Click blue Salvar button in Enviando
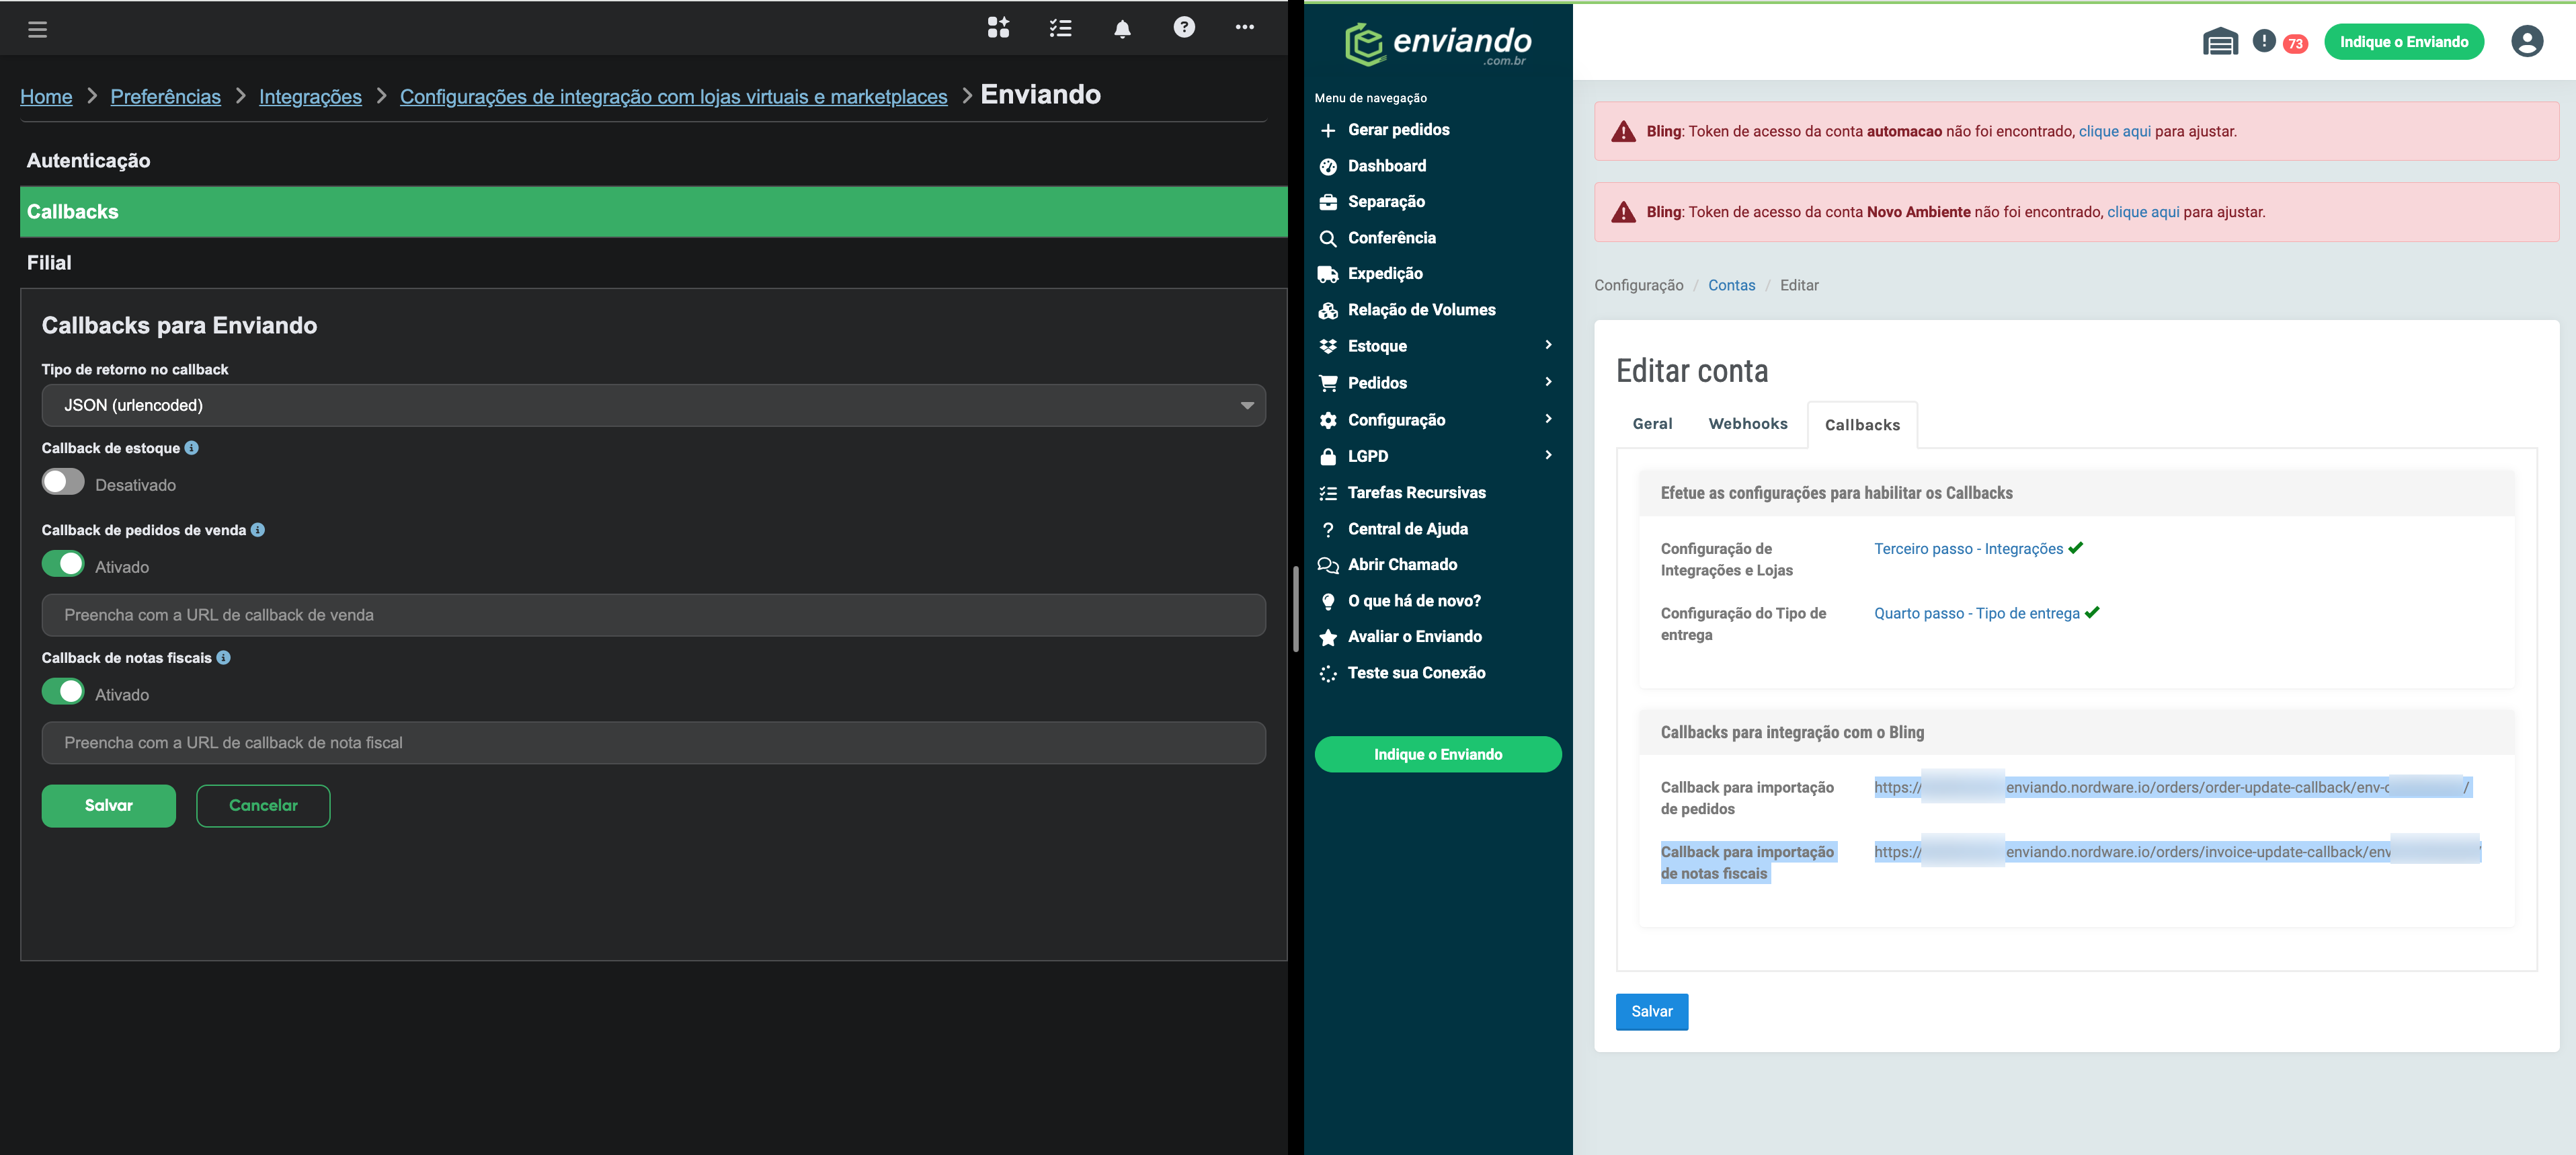The height and width of the screenshot is (1155, 2576). tap(1652, 1012)
